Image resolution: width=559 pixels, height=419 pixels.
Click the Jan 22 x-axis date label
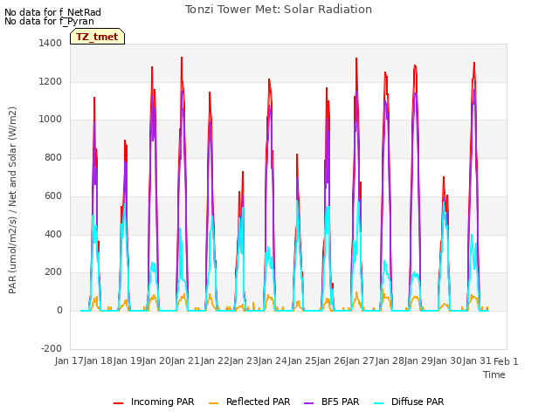click(215, 361)
